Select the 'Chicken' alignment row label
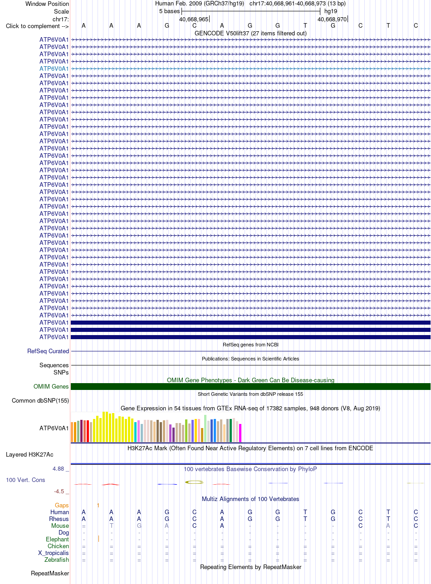 pyautogui.click(x=59, y=546)
